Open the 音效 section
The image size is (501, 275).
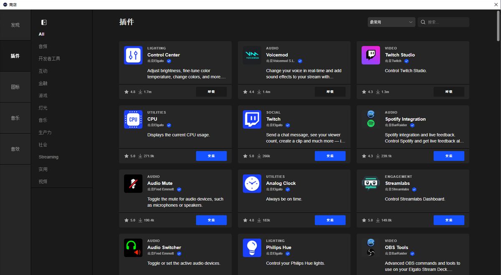tap(15, 149)
